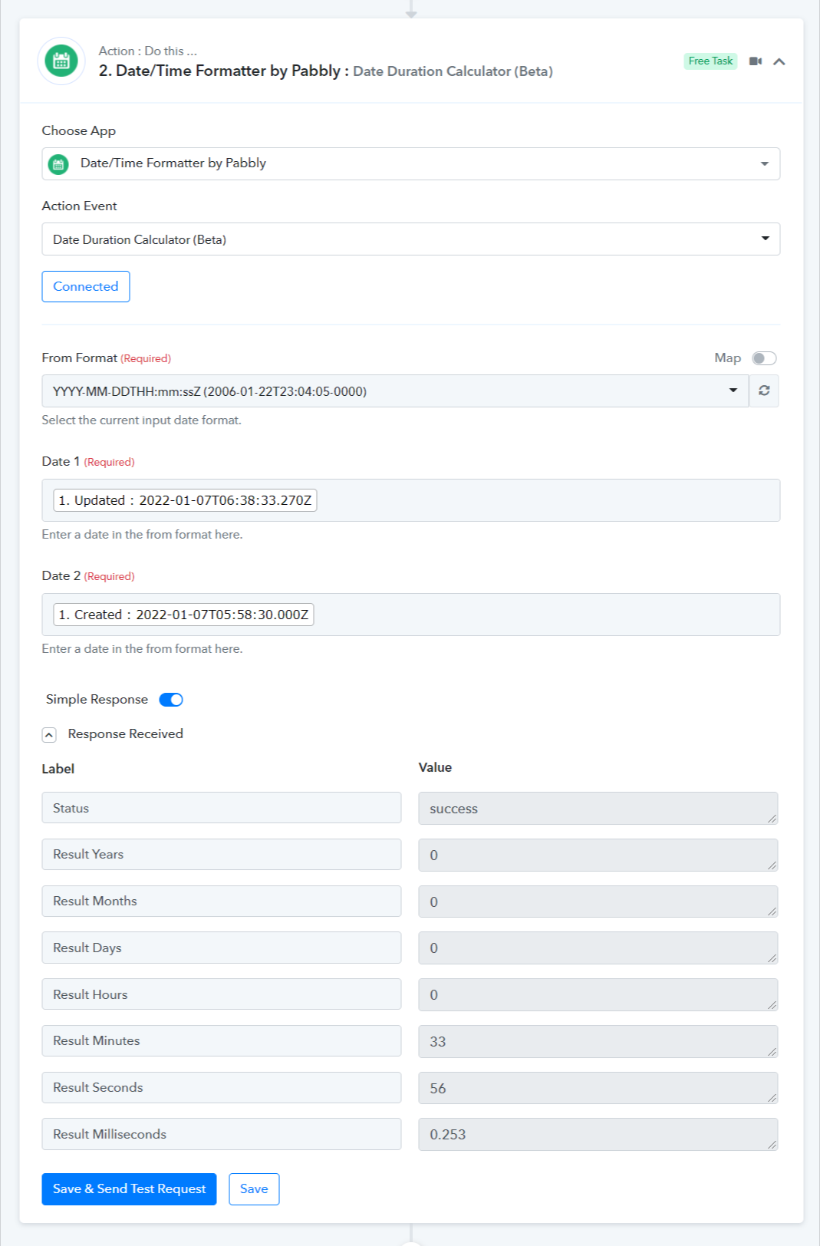
Task: Click the Result Milliseconds label field
Action: pyautogui.click(x=222, y=1134)
